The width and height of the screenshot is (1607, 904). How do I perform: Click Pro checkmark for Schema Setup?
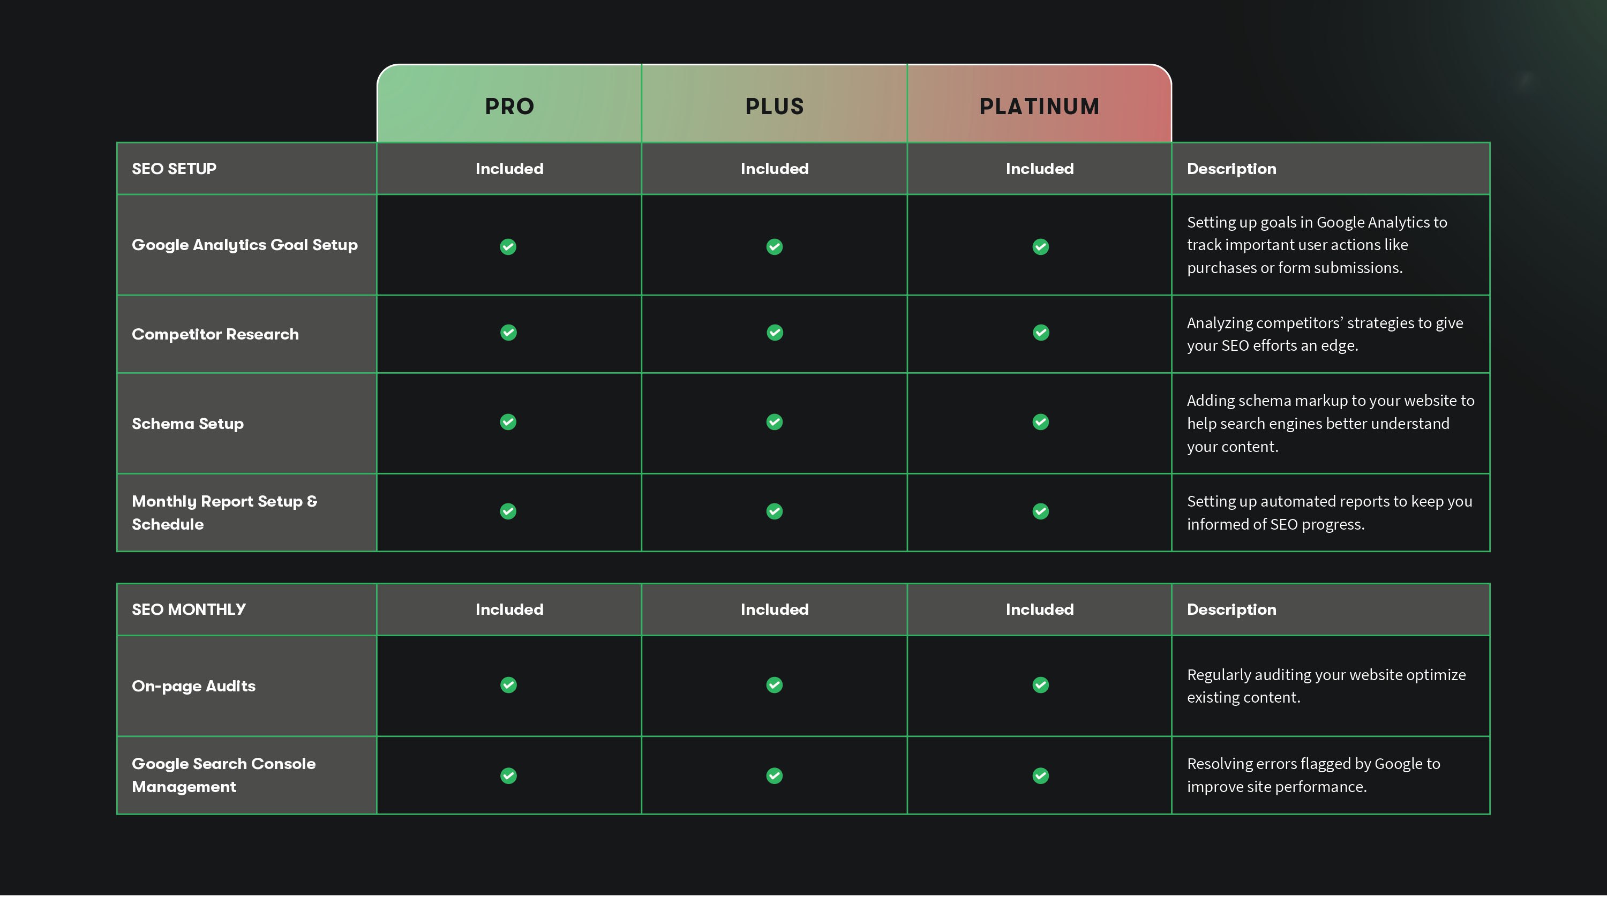[x=508, y=423]
